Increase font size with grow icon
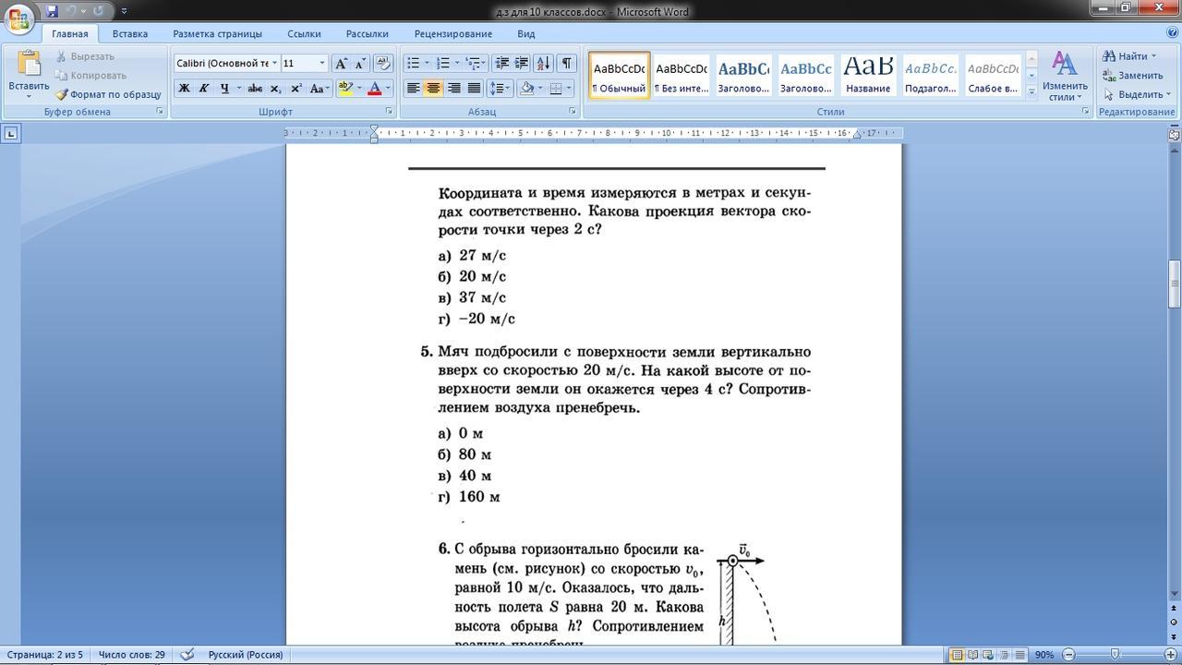The width and height of the screenshot is (1182, 665). click(x=341, y=63)
